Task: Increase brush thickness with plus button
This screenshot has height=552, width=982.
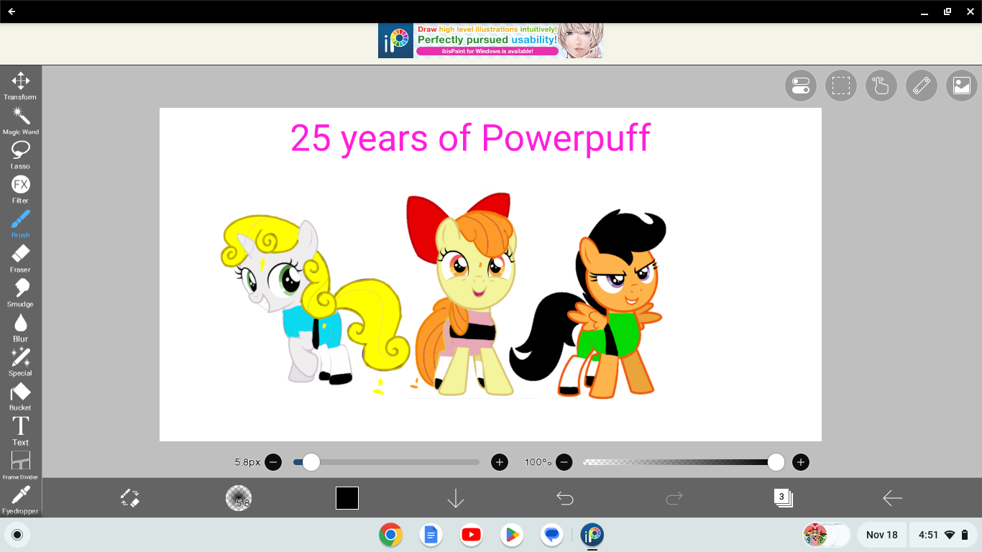Action: tap(500, 462)
